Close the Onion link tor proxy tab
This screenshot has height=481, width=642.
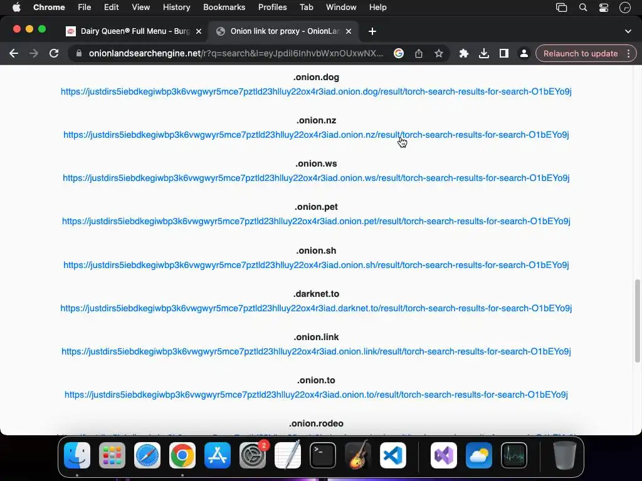point(349,31)
